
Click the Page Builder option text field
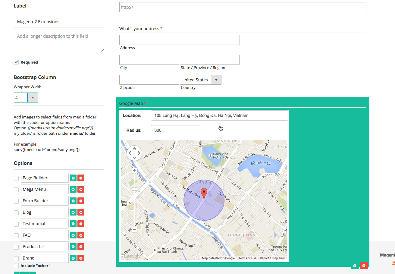[x=45, y=178]
